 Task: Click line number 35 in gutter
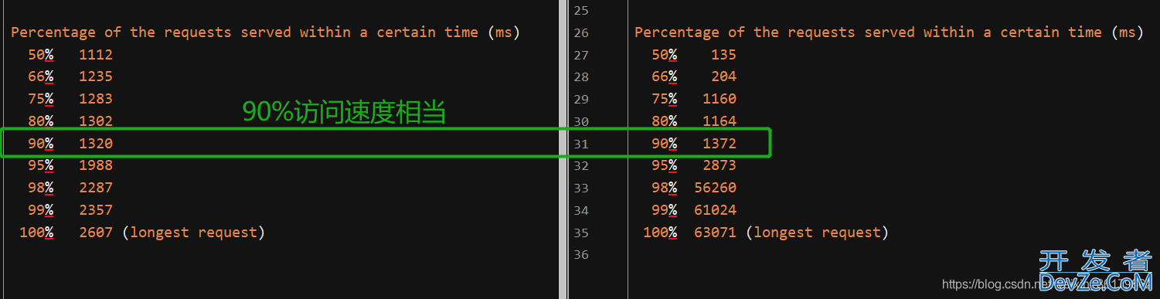580,233
